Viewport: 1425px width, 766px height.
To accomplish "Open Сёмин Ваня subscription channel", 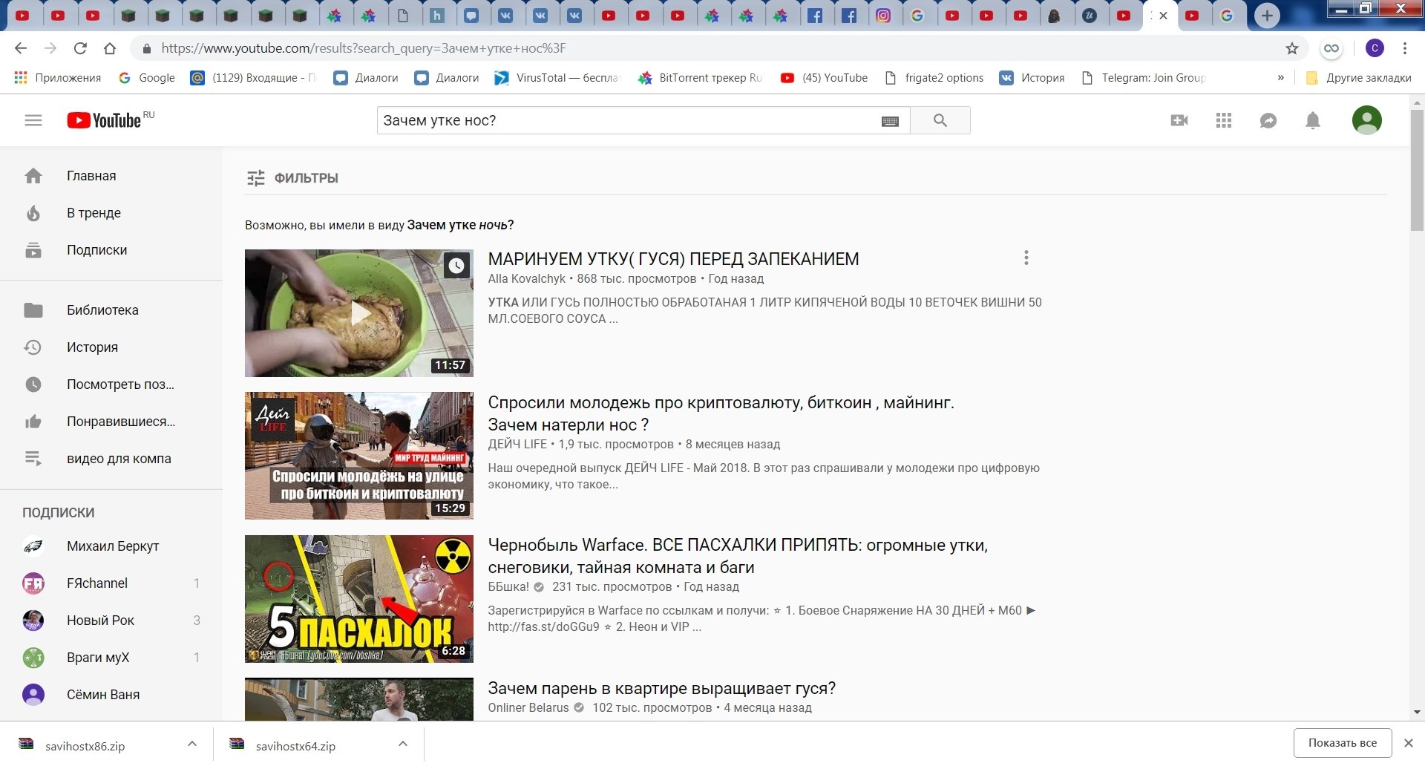I will coord(111,695).
